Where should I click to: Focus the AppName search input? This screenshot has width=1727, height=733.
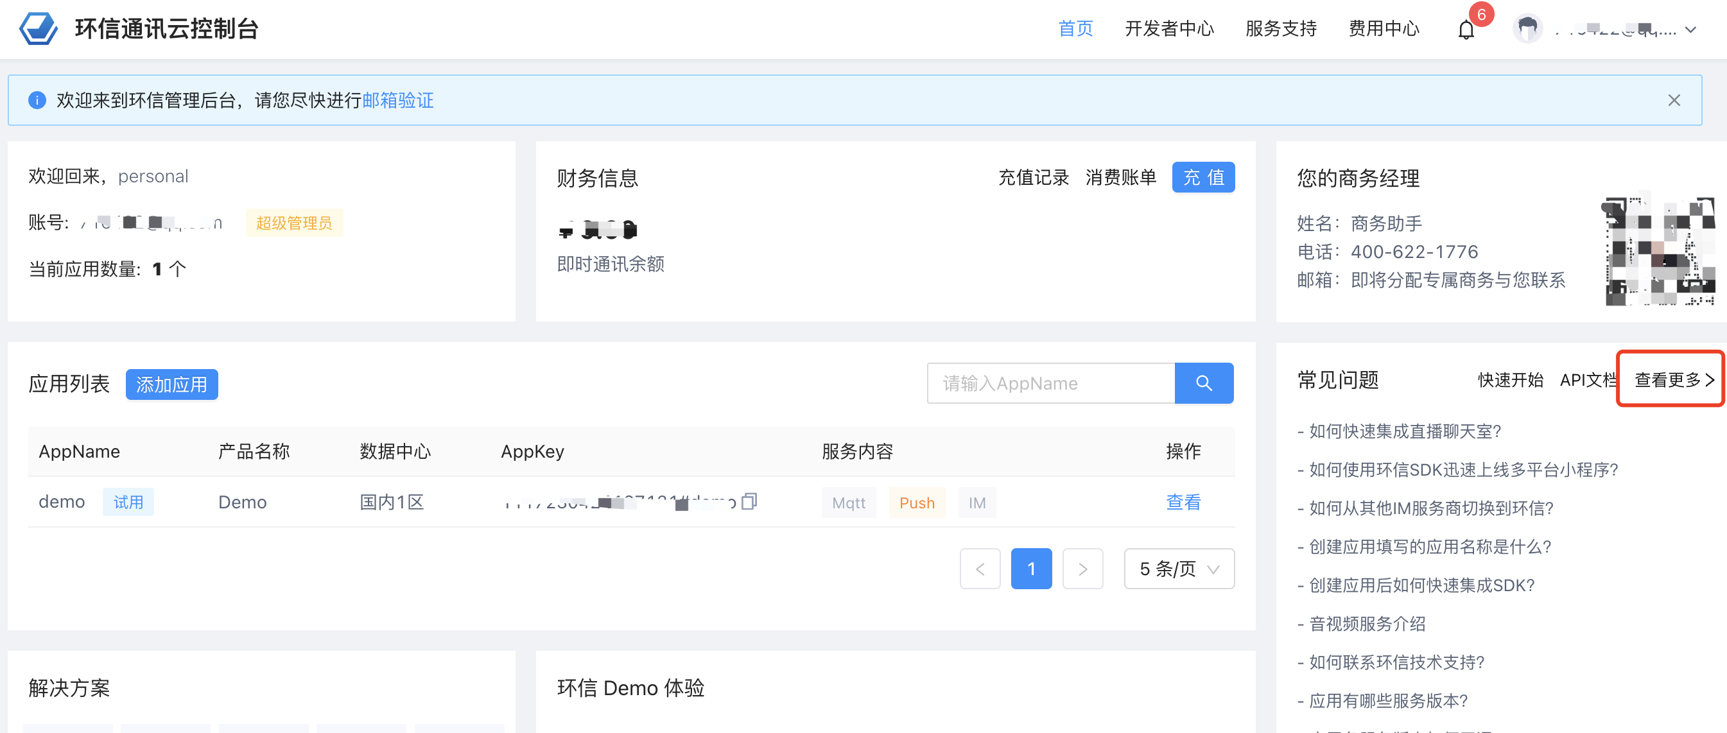[x=1050, y=384]
